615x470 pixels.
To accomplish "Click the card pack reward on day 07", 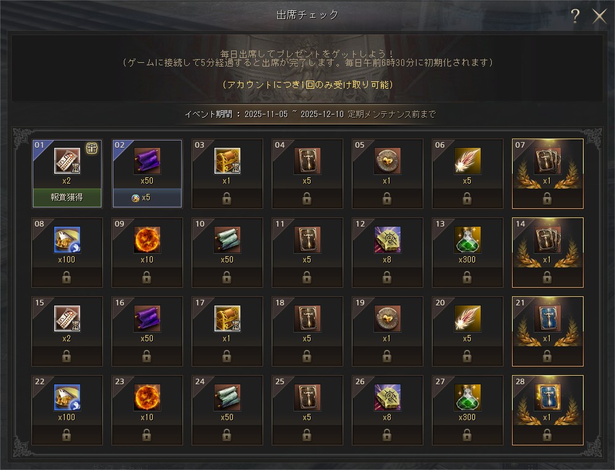I will click(548, 161).
